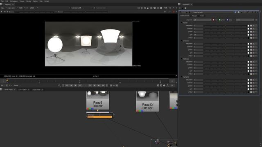This screenshot has width=262, height=147.
Task: Select the Node Graph tab
Action: coord(9,90)
